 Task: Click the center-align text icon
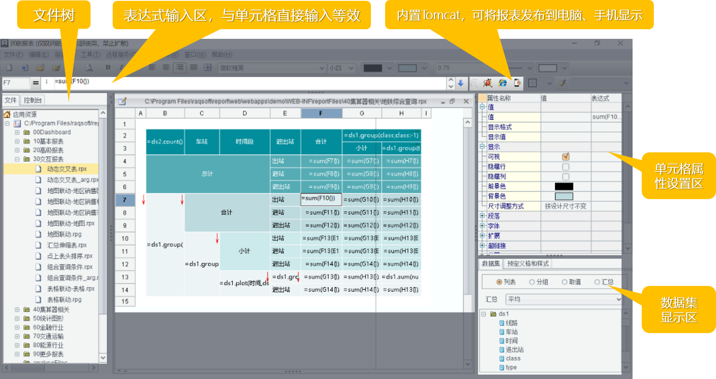tap(166, 68)
